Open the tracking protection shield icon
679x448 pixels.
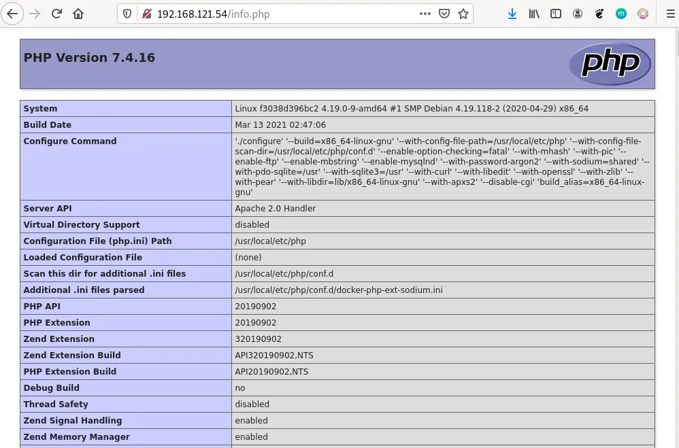pos(127,14)
